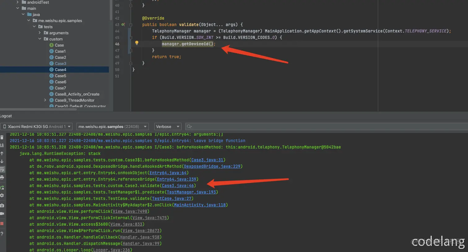The image size is (468, 252).
Task: Collapse the tests package arrow
Action: (34, 27)
